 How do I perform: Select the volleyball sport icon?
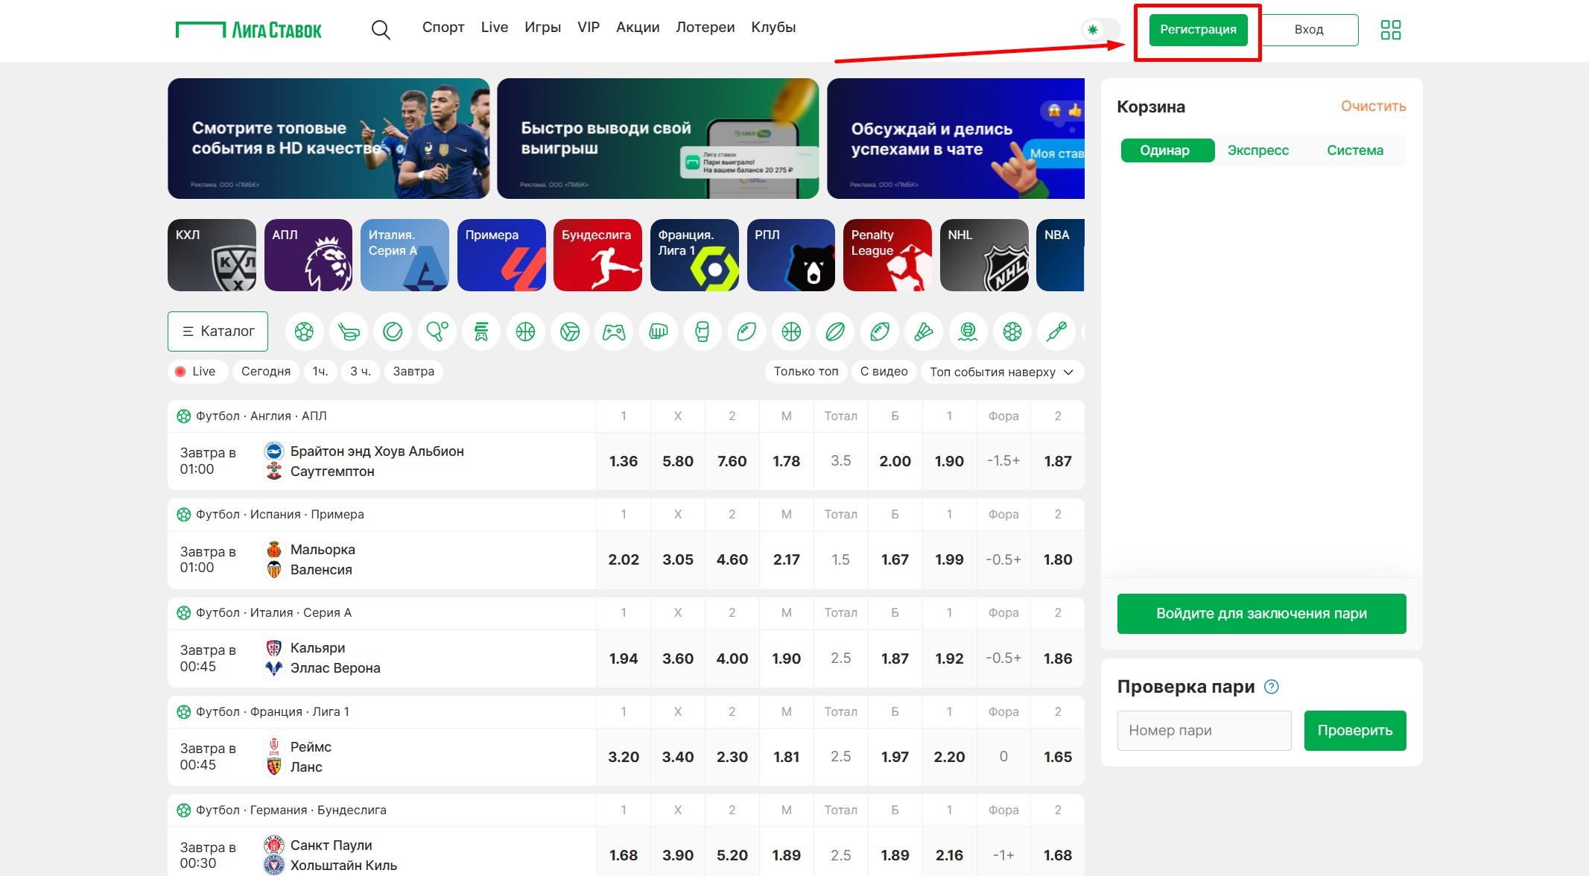(570, 331)
